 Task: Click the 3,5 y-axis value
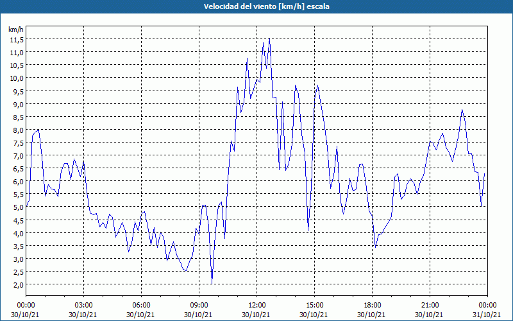19,246
